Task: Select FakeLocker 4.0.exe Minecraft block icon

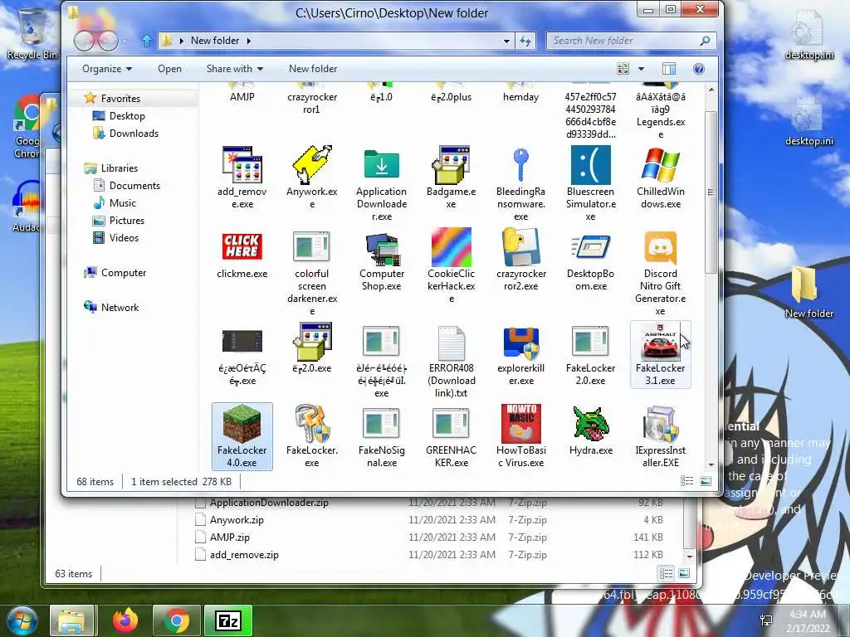Action: (x=242, y=424)
